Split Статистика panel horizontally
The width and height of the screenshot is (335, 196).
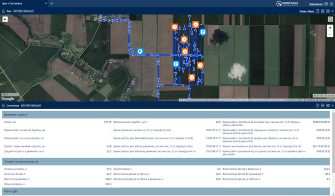point(323,106)
